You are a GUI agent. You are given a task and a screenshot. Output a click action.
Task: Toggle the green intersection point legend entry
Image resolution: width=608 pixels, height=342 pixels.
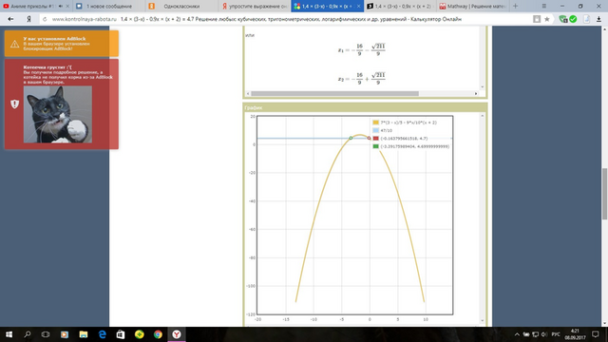(x=411, y=146)
